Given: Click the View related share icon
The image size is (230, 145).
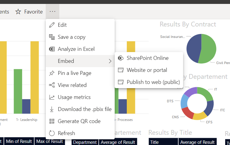Looking at the screenshot, I should [x=52, y=85].
